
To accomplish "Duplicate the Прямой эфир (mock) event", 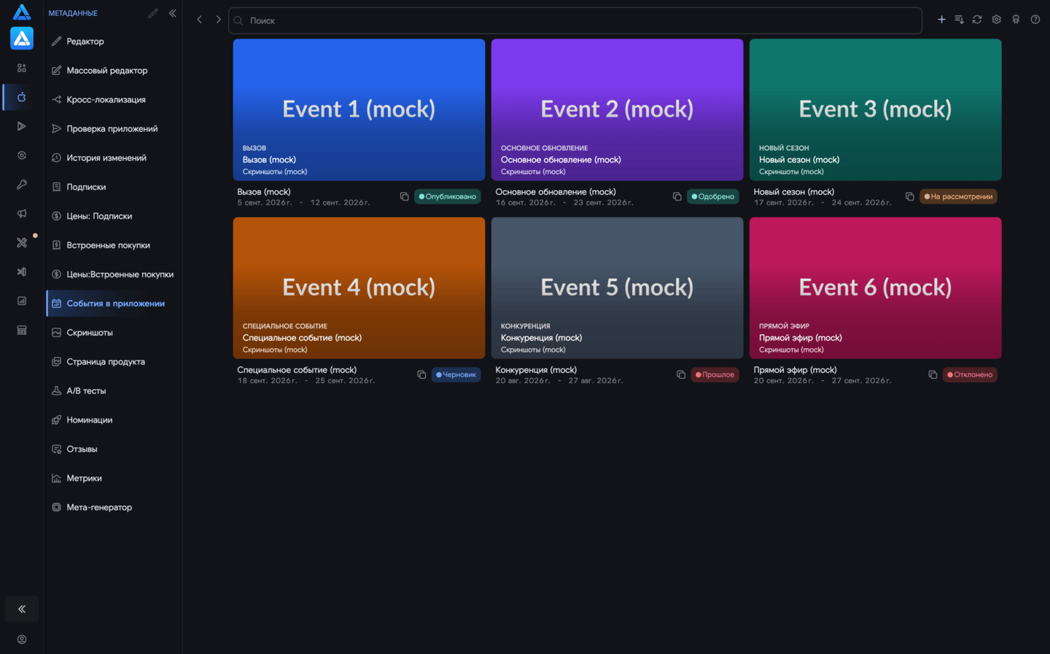I will click(x=933, y=374).
